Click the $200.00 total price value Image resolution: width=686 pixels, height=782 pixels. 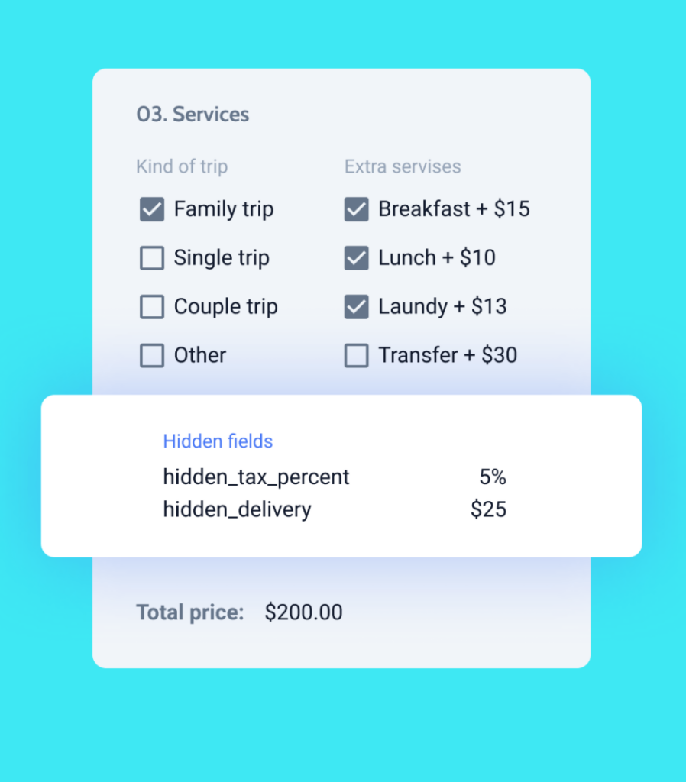coord(303,612)
